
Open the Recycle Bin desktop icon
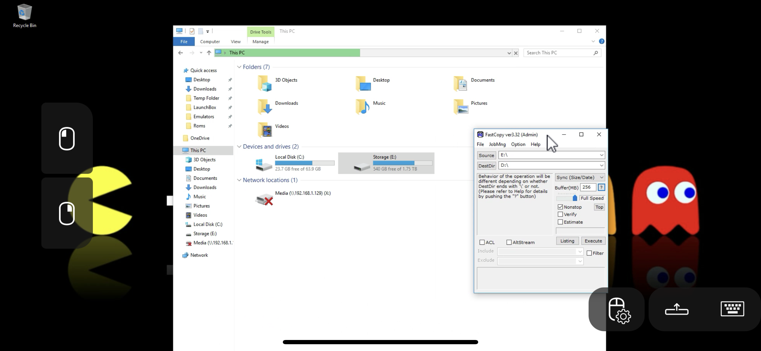pos(25,16)
